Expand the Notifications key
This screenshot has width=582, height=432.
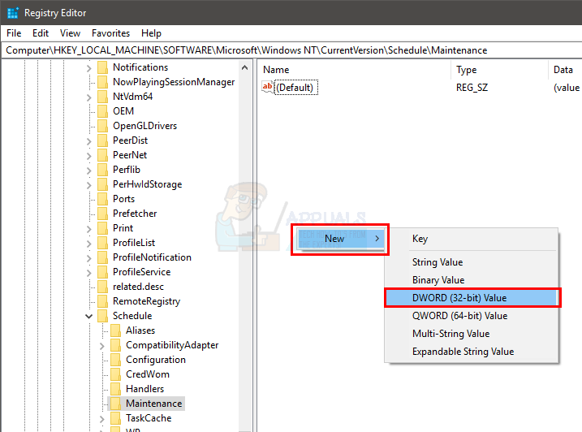pyautogui.click(x=89, y=68)
